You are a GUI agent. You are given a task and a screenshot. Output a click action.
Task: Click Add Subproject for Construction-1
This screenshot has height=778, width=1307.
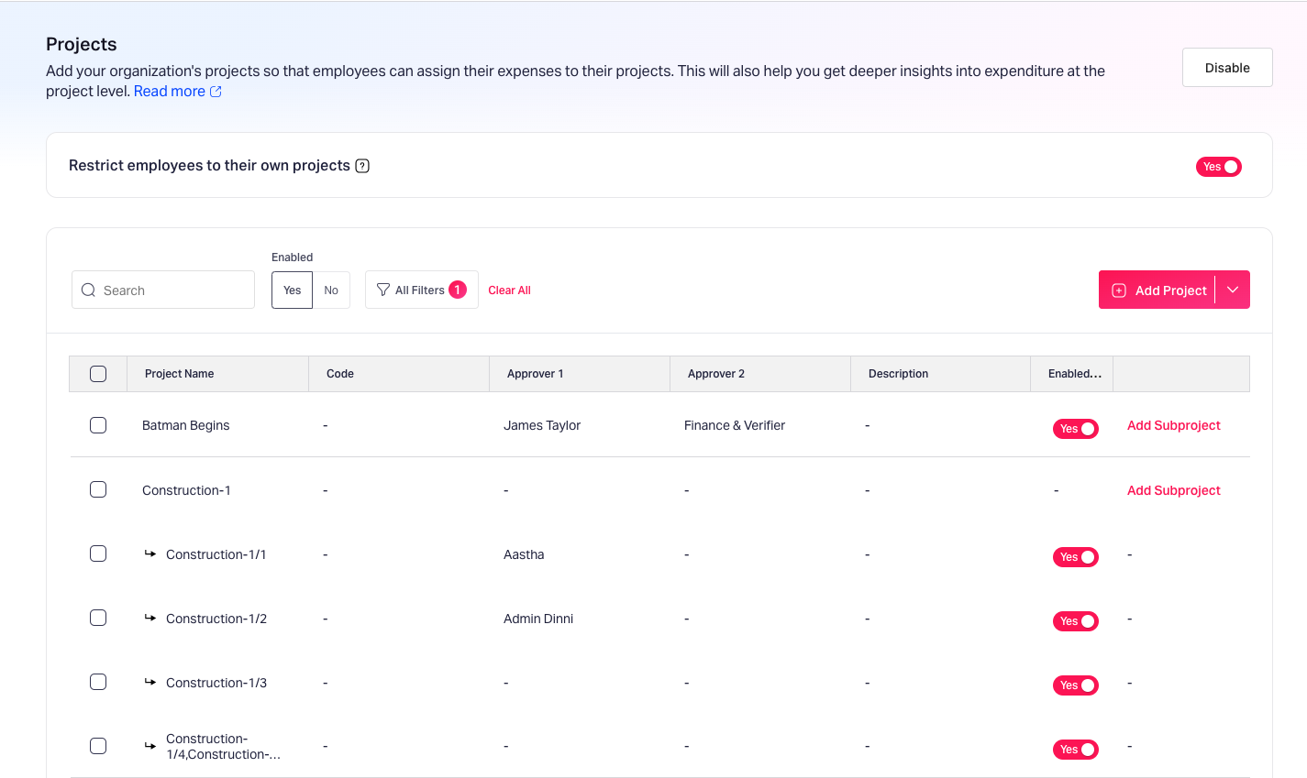click(x=1173, y=490)
